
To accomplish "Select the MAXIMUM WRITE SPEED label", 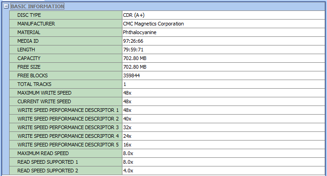I will click(x=44, y=93).
